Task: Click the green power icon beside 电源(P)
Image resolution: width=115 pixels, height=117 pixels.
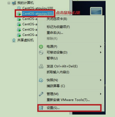Action: click(41, 47)
